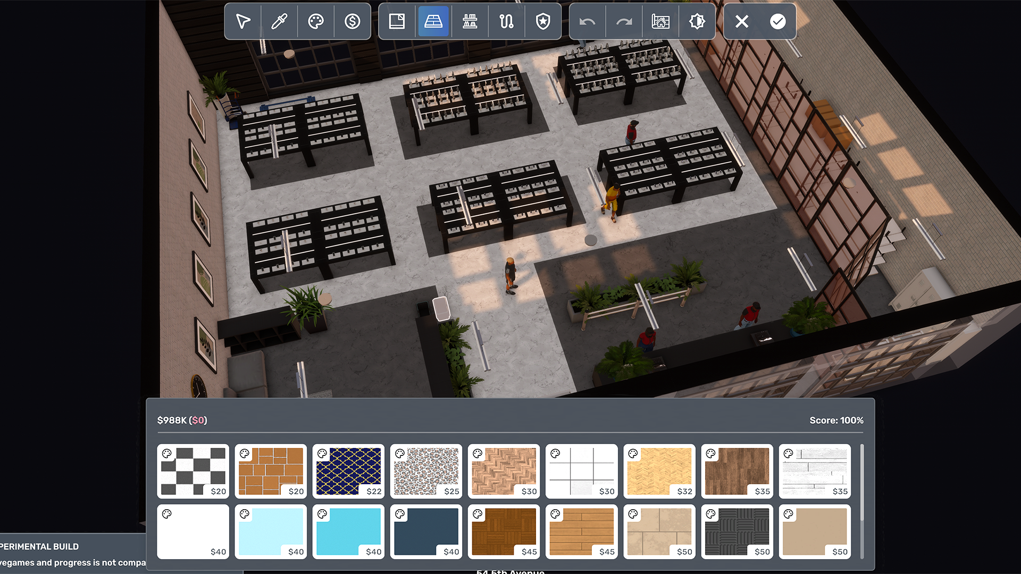Confirm build changes with checkmark
Screen dimensions: 1021x574
coord(777,21)
